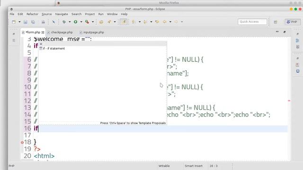Image resolution: width=303 pixels, height=170 pixels.
Task: Expand the New wizard dropdown arrow
Action: [x=19, y=22]
